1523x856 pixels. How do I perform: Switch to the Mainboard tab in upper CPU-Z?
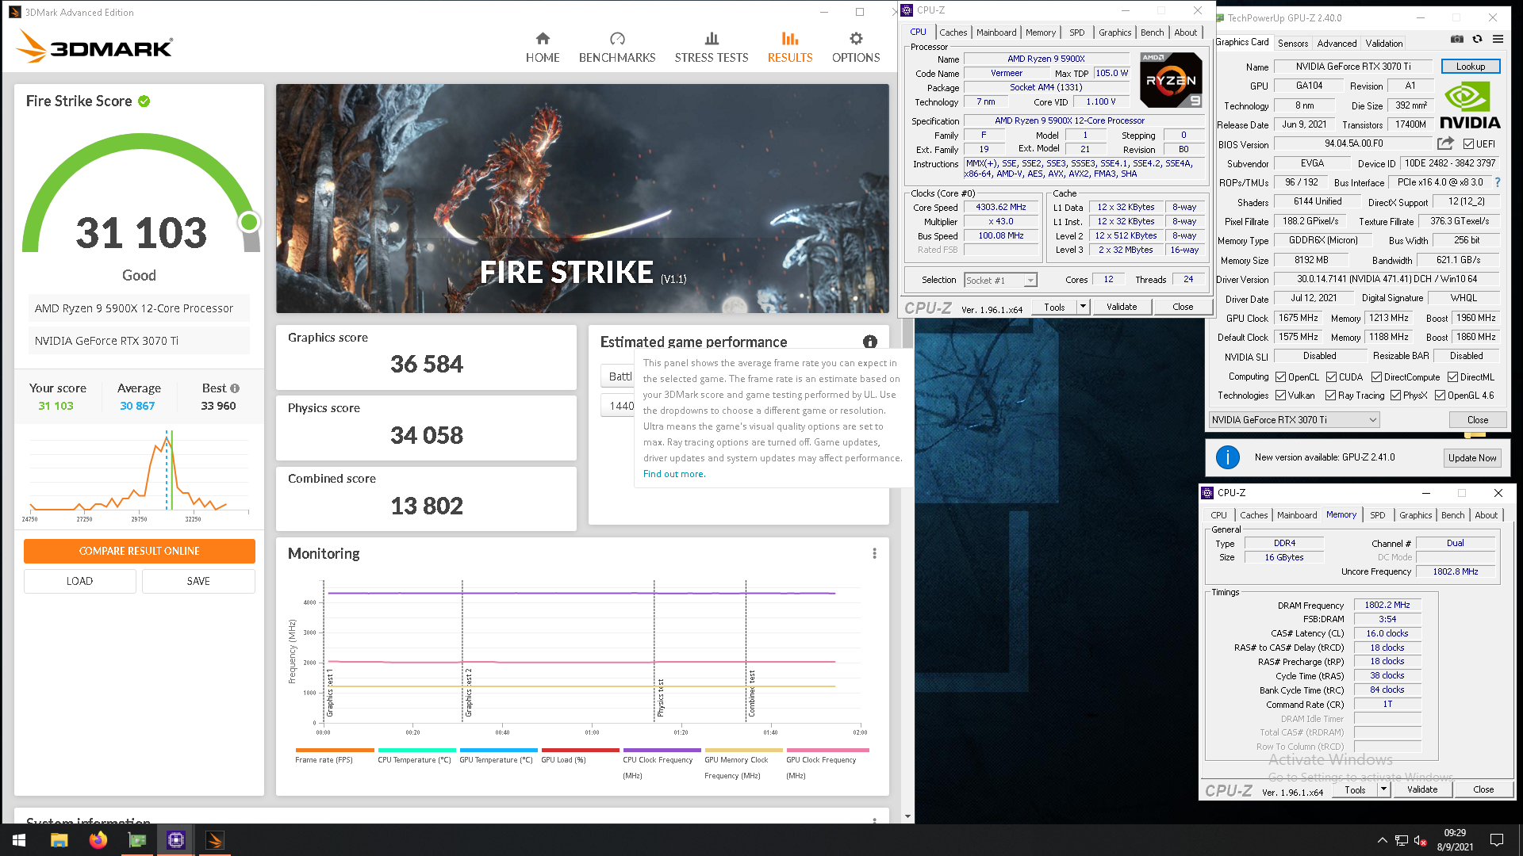coord(996,32)
